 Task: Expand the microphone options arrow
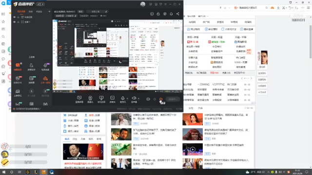pyautogui.click(x=127, y=98)
